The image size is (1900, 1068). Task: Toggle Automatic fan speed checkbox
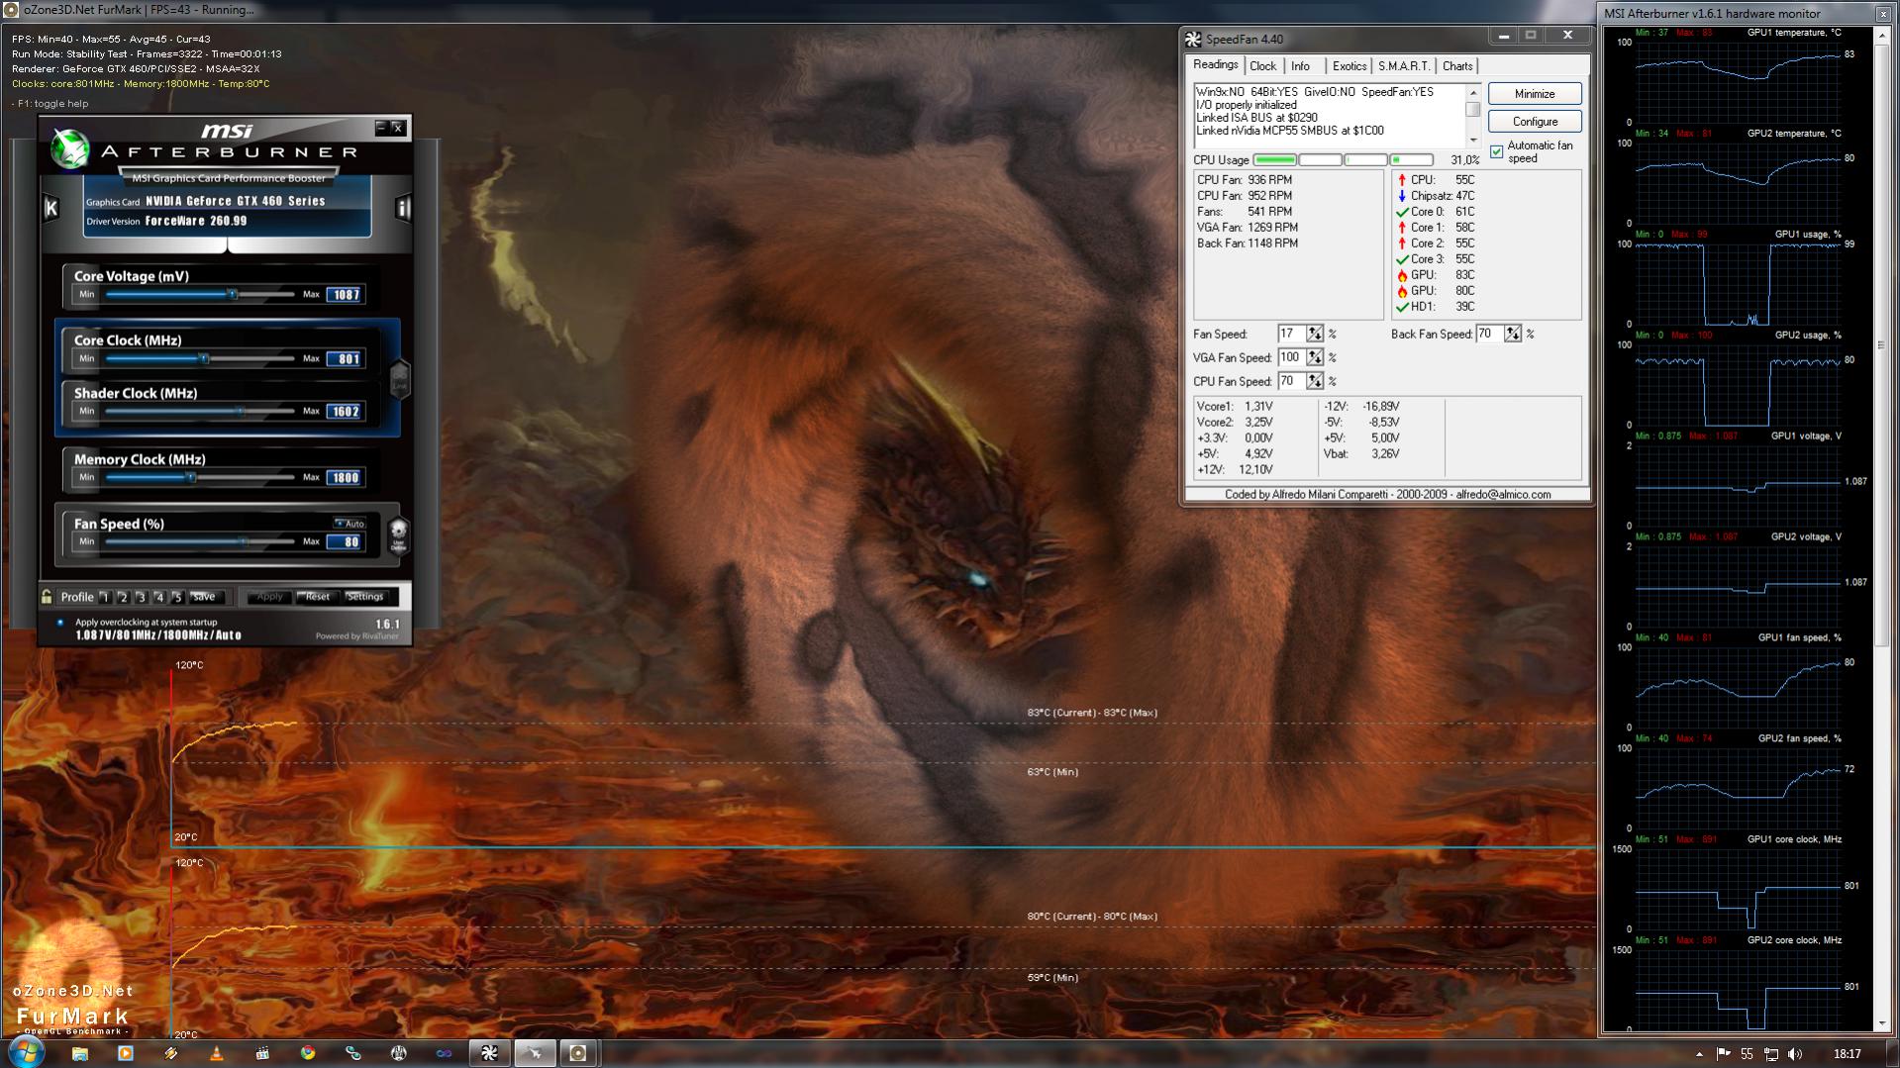(x=1496, y=151)
